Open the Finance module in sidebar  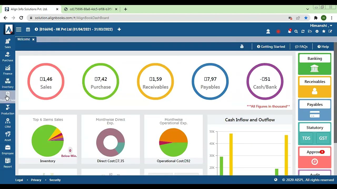click(x=8, y=70)
